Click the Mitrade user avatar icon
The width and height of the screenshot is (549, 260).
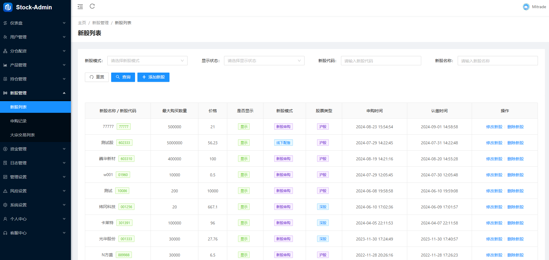coord(526,7)
